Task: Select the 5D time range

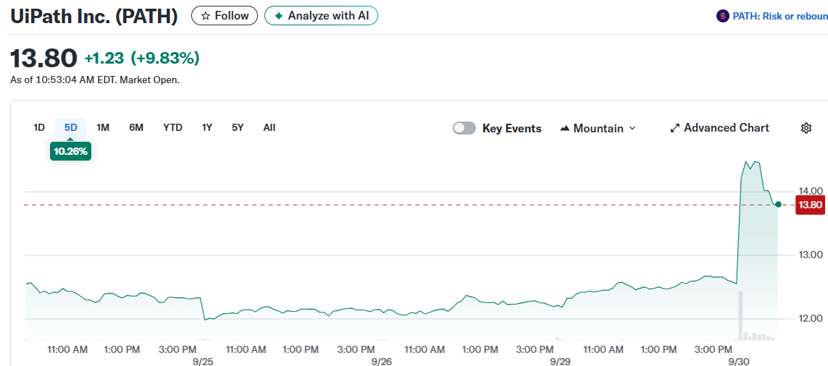Action: tap(71, 127)
